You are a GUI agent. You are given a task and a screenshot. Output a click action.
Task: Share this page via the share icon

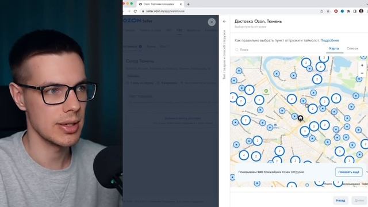(321, 11)
